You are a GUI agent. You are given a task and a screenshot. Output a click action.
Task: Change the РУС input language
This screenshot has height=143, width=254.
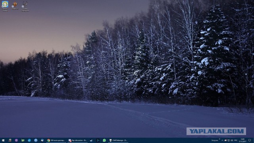click(236, 140)
